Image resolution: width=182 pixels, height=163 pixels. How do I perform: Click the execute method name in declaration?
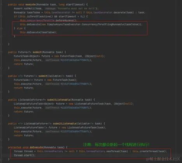30,5
